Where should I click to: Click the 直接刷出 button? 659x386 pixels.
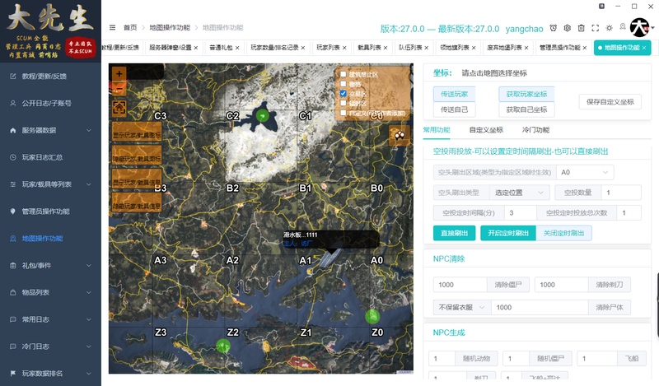[455, 233]
